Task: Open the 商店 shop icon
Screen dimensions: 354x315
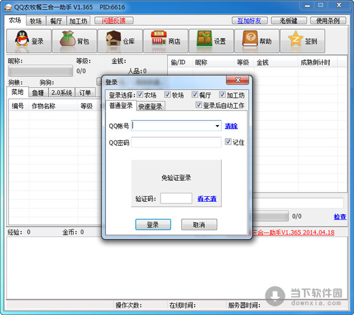Action: 166,41
